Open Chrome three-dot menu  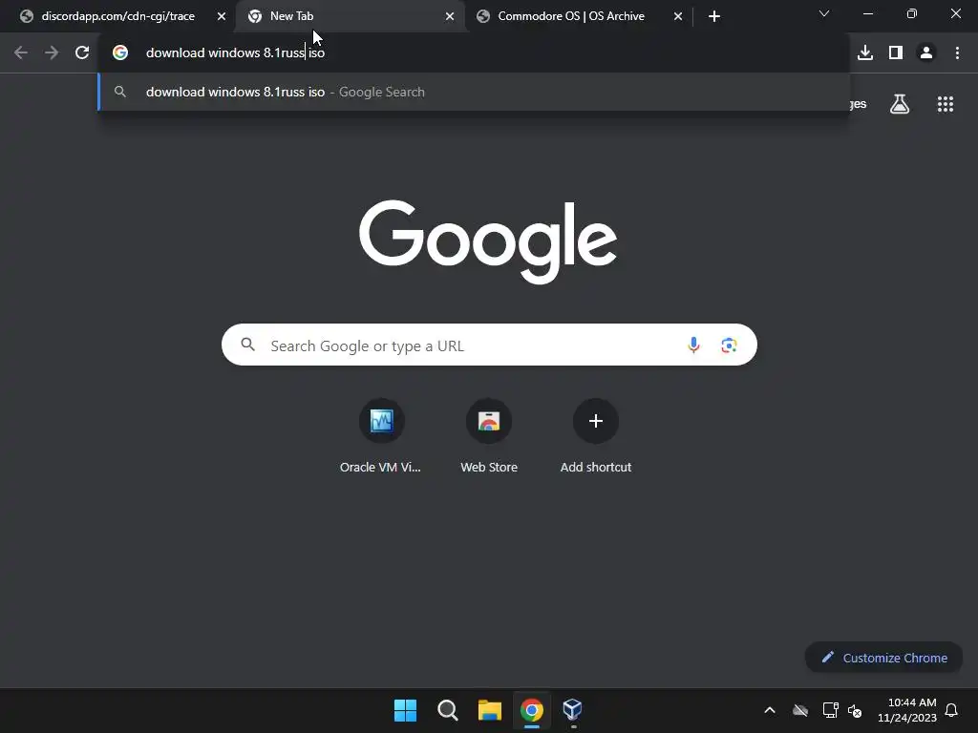click(957, 53)
